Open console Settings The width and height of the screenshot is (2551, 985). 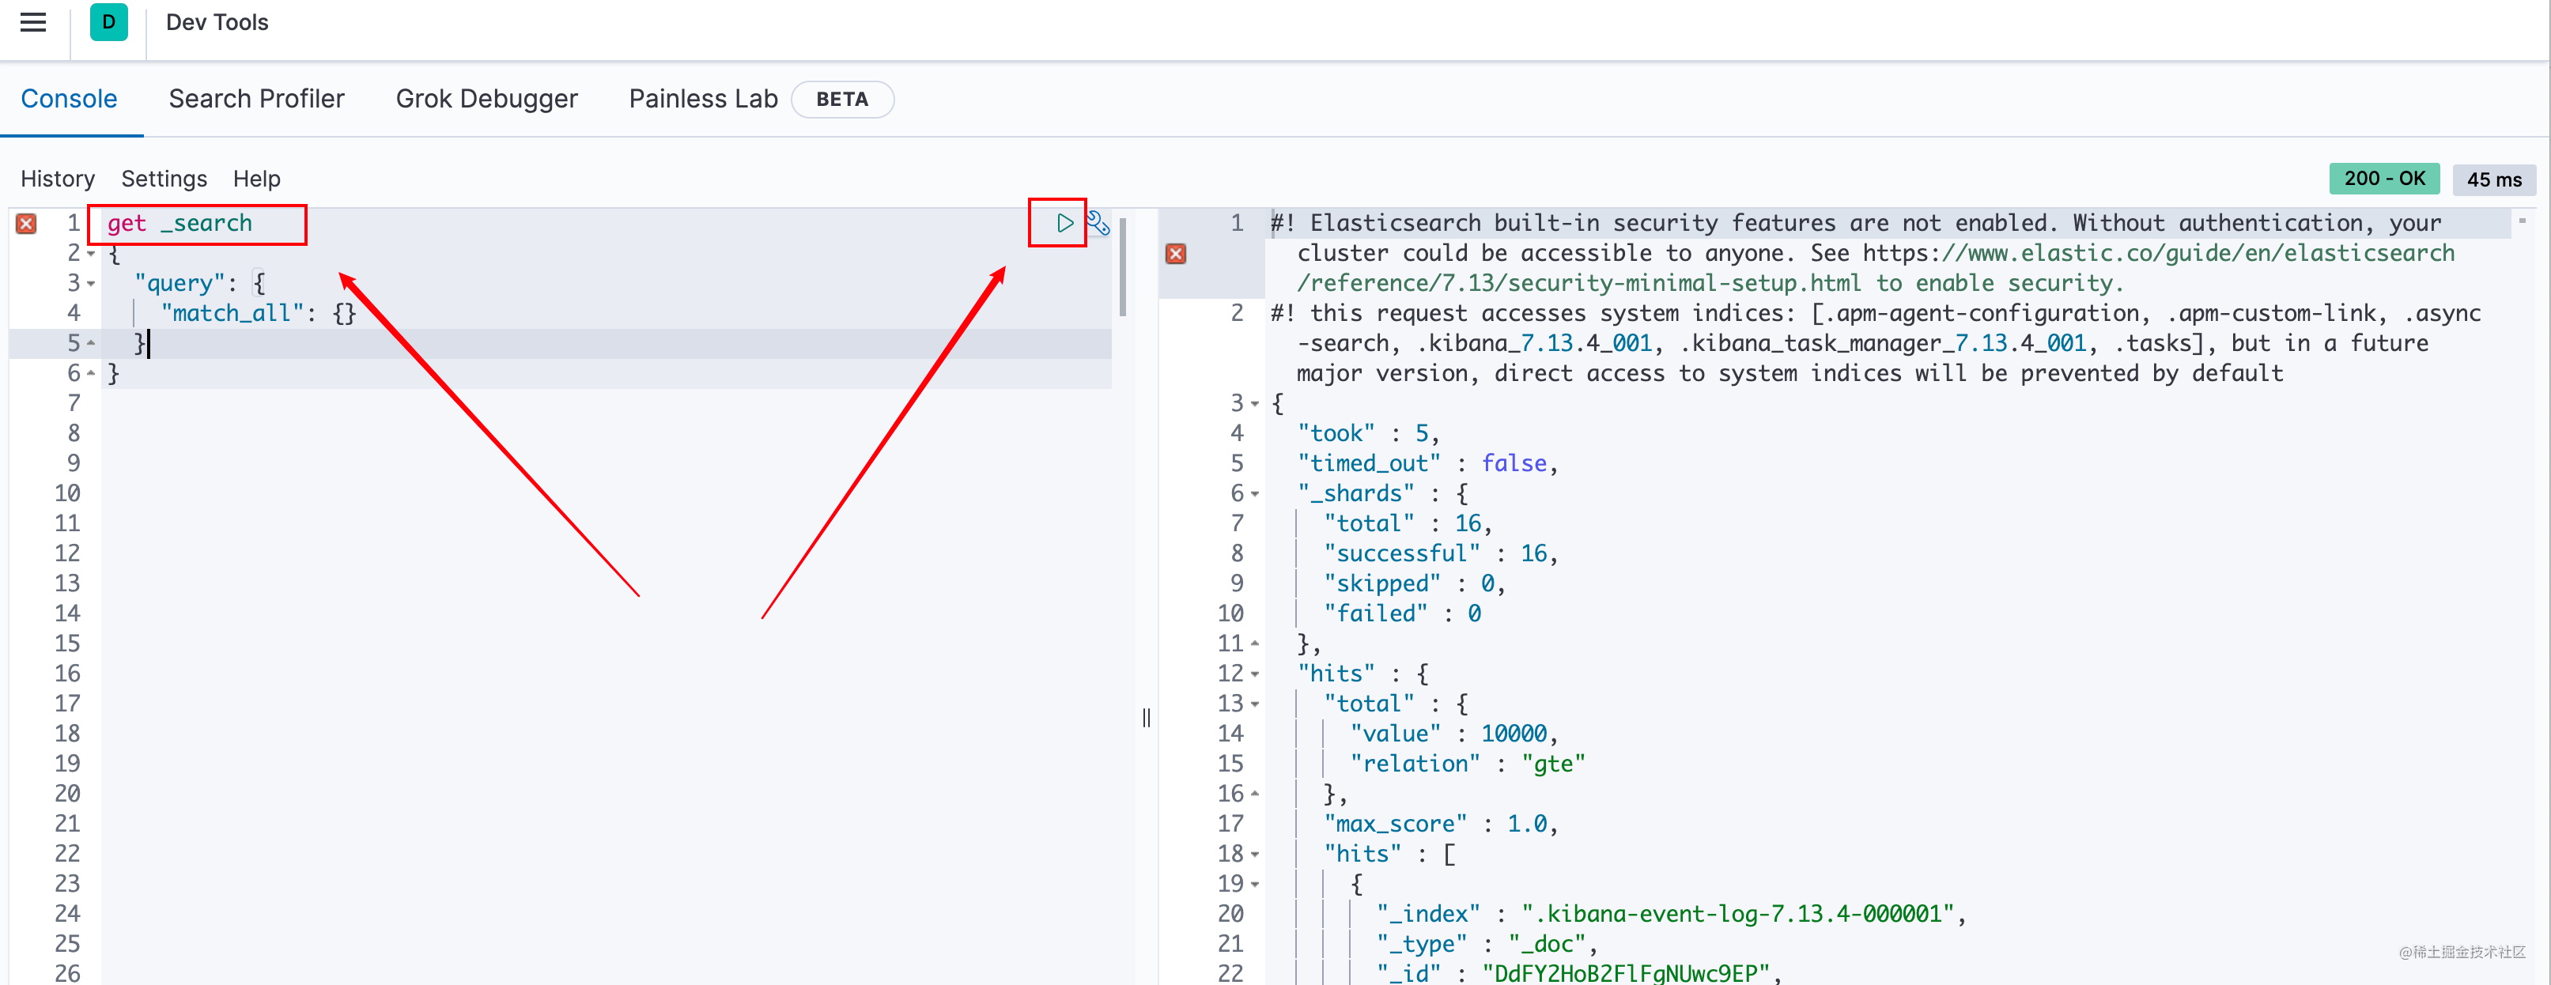click(164, 179)
